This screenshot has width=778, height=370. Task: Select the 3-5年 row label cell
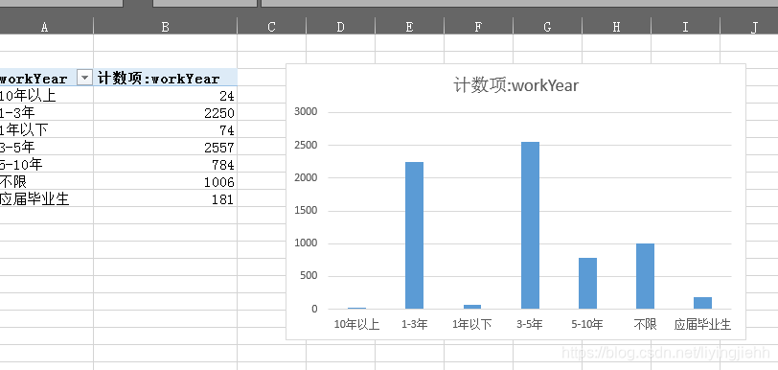tap(47, 147)
